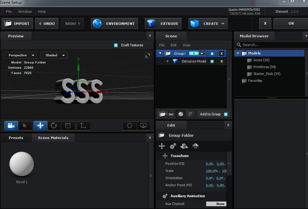Select the scale tool in Preview toolbar
The width and height of the screenshot is (308, 209).
[x=68, y=126]
